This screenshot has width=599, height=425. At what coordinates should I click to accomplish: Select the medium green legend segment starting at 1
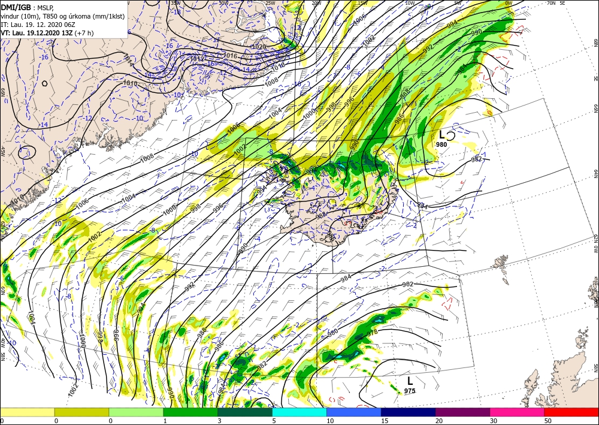click(190, 412)
